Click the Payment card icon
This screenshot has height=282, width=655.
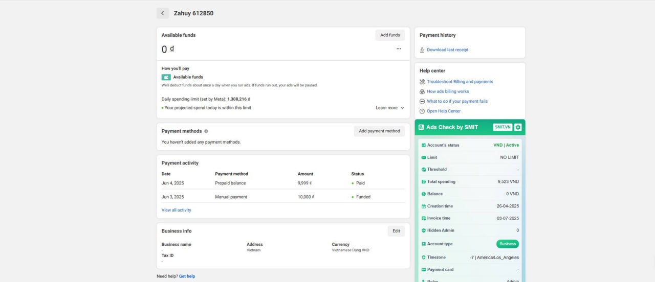[x=424, y=270]
